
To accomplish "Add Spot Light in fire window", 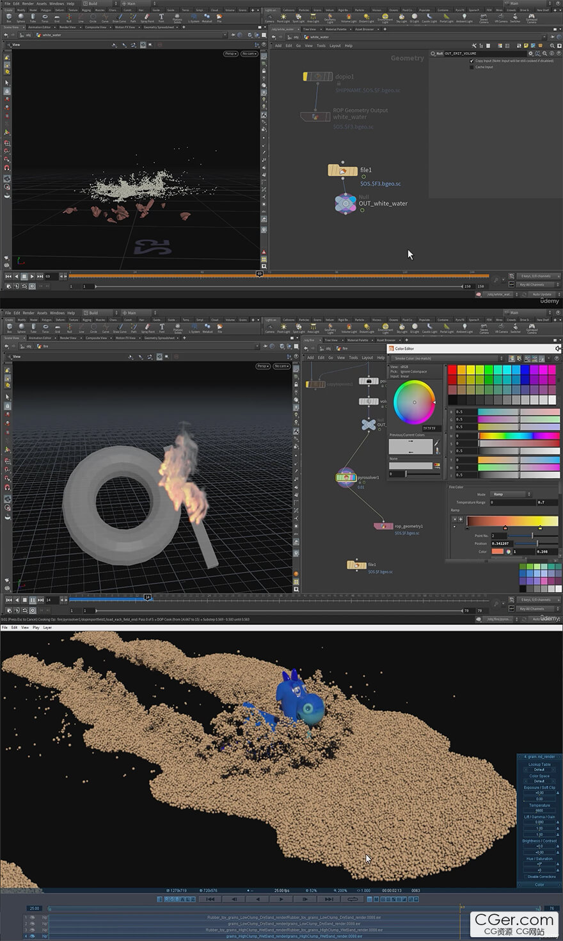I will [x=298, y=329].
